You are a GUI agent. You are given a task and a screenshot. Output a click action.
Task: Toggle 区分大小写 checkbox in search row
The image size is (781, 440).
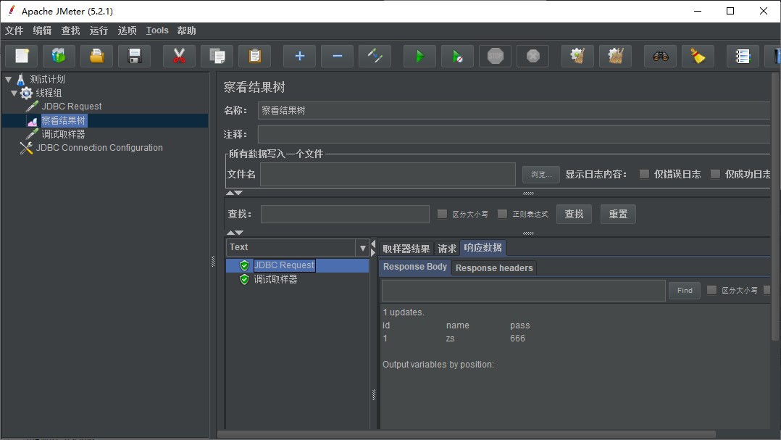point(442,214)
